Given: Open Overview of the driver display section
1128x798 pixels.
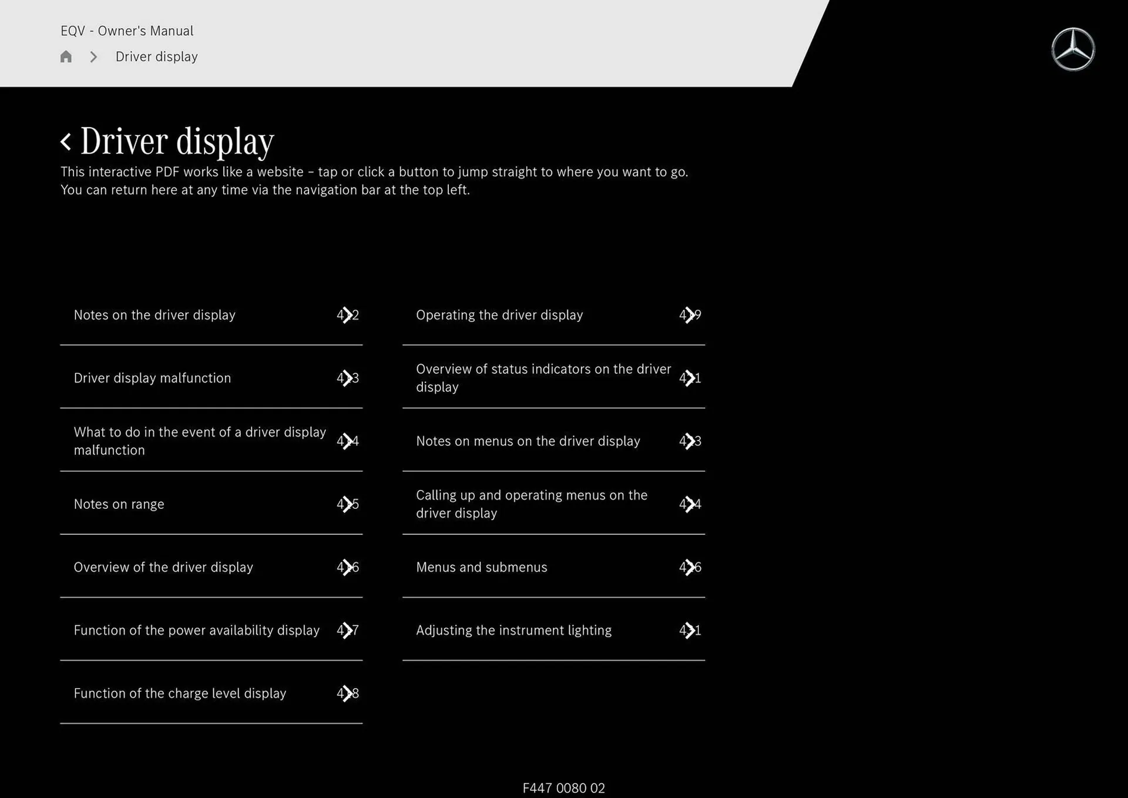Looking at the screenshot, I should (x=163, y=567).
